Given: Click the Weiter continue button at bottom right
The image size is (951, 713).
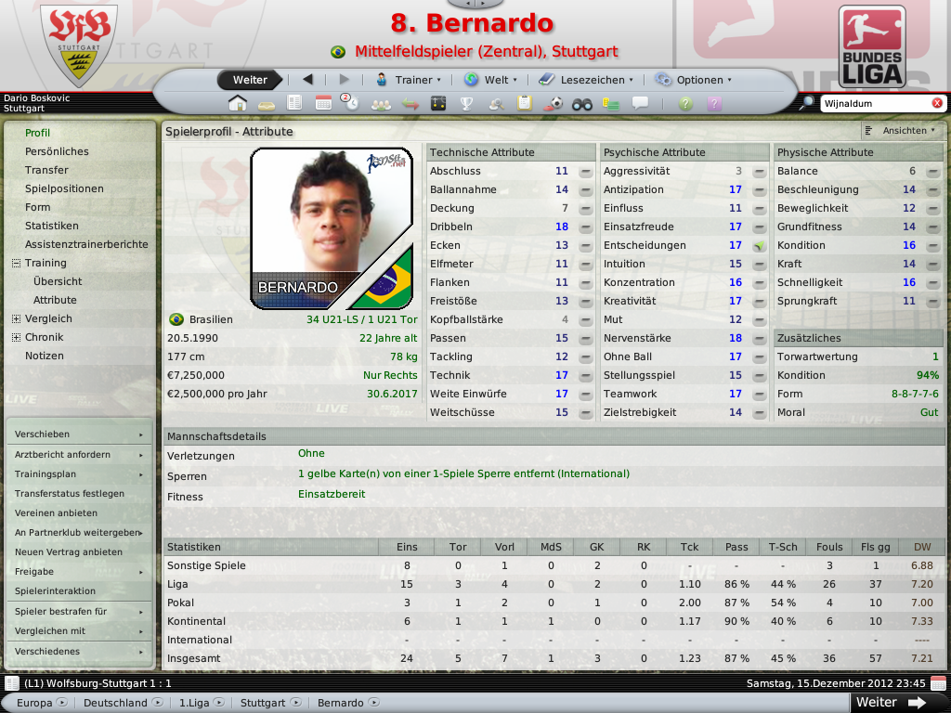Looking at the screenshot, I should coord(891,702).
